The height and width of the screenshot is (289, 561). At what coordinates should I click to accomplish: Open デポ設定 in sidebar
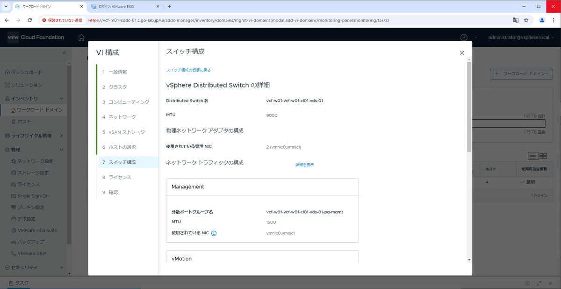23,219
